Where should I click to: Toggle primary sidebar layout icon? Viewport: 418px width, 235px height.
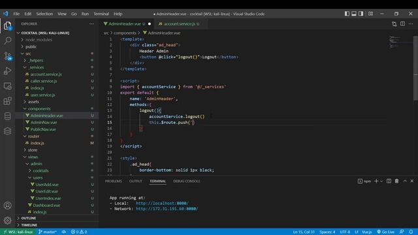tap(347, 14)
